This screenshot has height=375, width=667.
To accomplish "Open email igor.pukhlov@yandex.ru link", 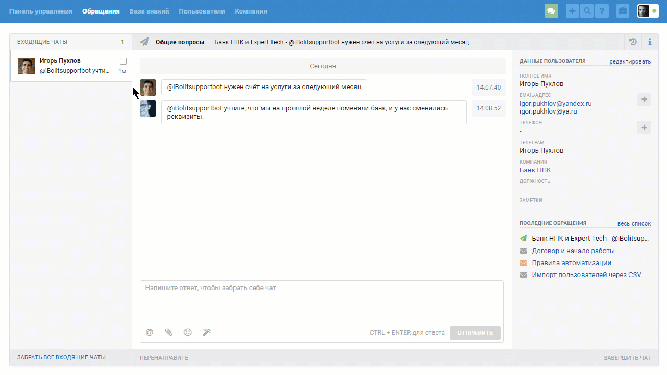I will pos(555,103).
